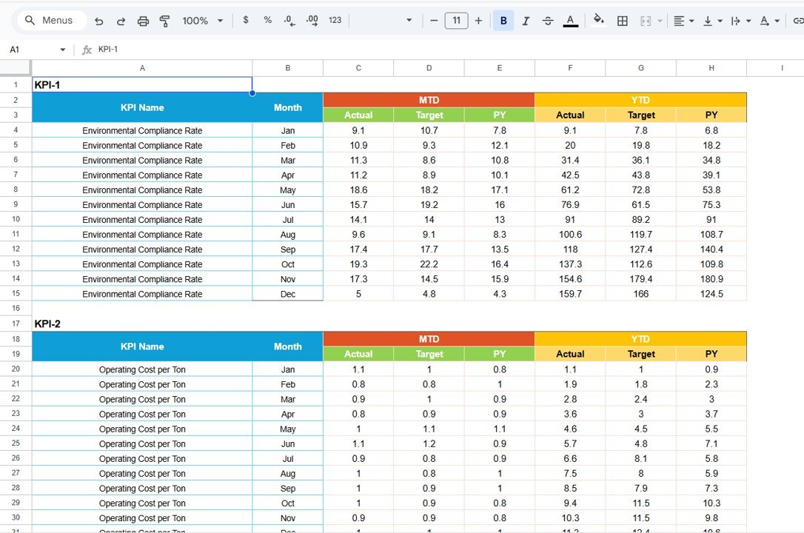Apply currency format with dollar icon
The image size is (804, 533).
(x=246, y=20)
